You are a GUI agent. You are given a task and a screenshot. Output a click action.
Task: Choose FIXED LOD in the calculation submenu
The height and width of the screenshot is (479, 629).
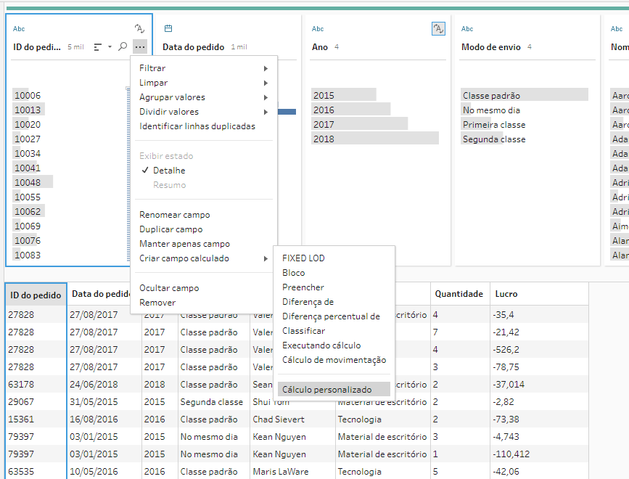pos(303,258)
